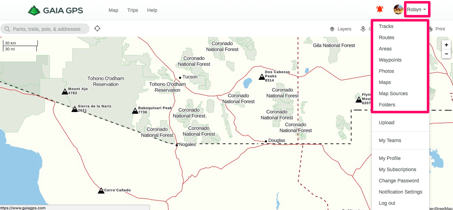Screen dimensions: 453x210
Task: Zoom out with the minus button
Action: pyautogui.click(x=446, y=54)
